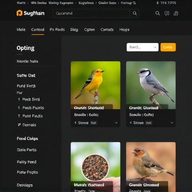Open the header search magnifier icon

[157, 13]
